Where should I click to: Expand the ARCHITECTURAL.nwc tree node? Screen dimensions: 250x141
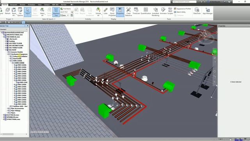pyautogui.click(x=4, y=35)
